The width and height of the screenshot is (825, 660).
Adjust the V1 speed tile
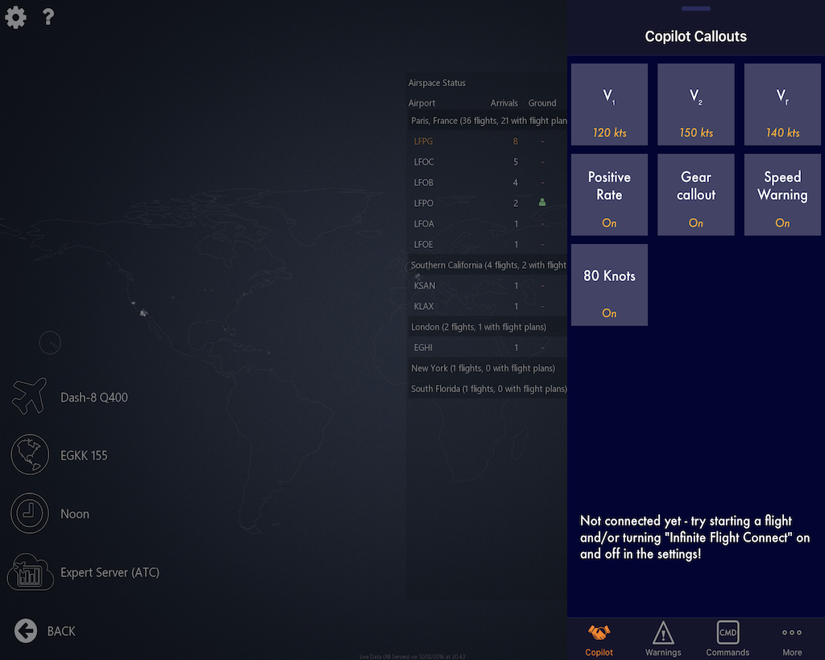tap(609, 105)
